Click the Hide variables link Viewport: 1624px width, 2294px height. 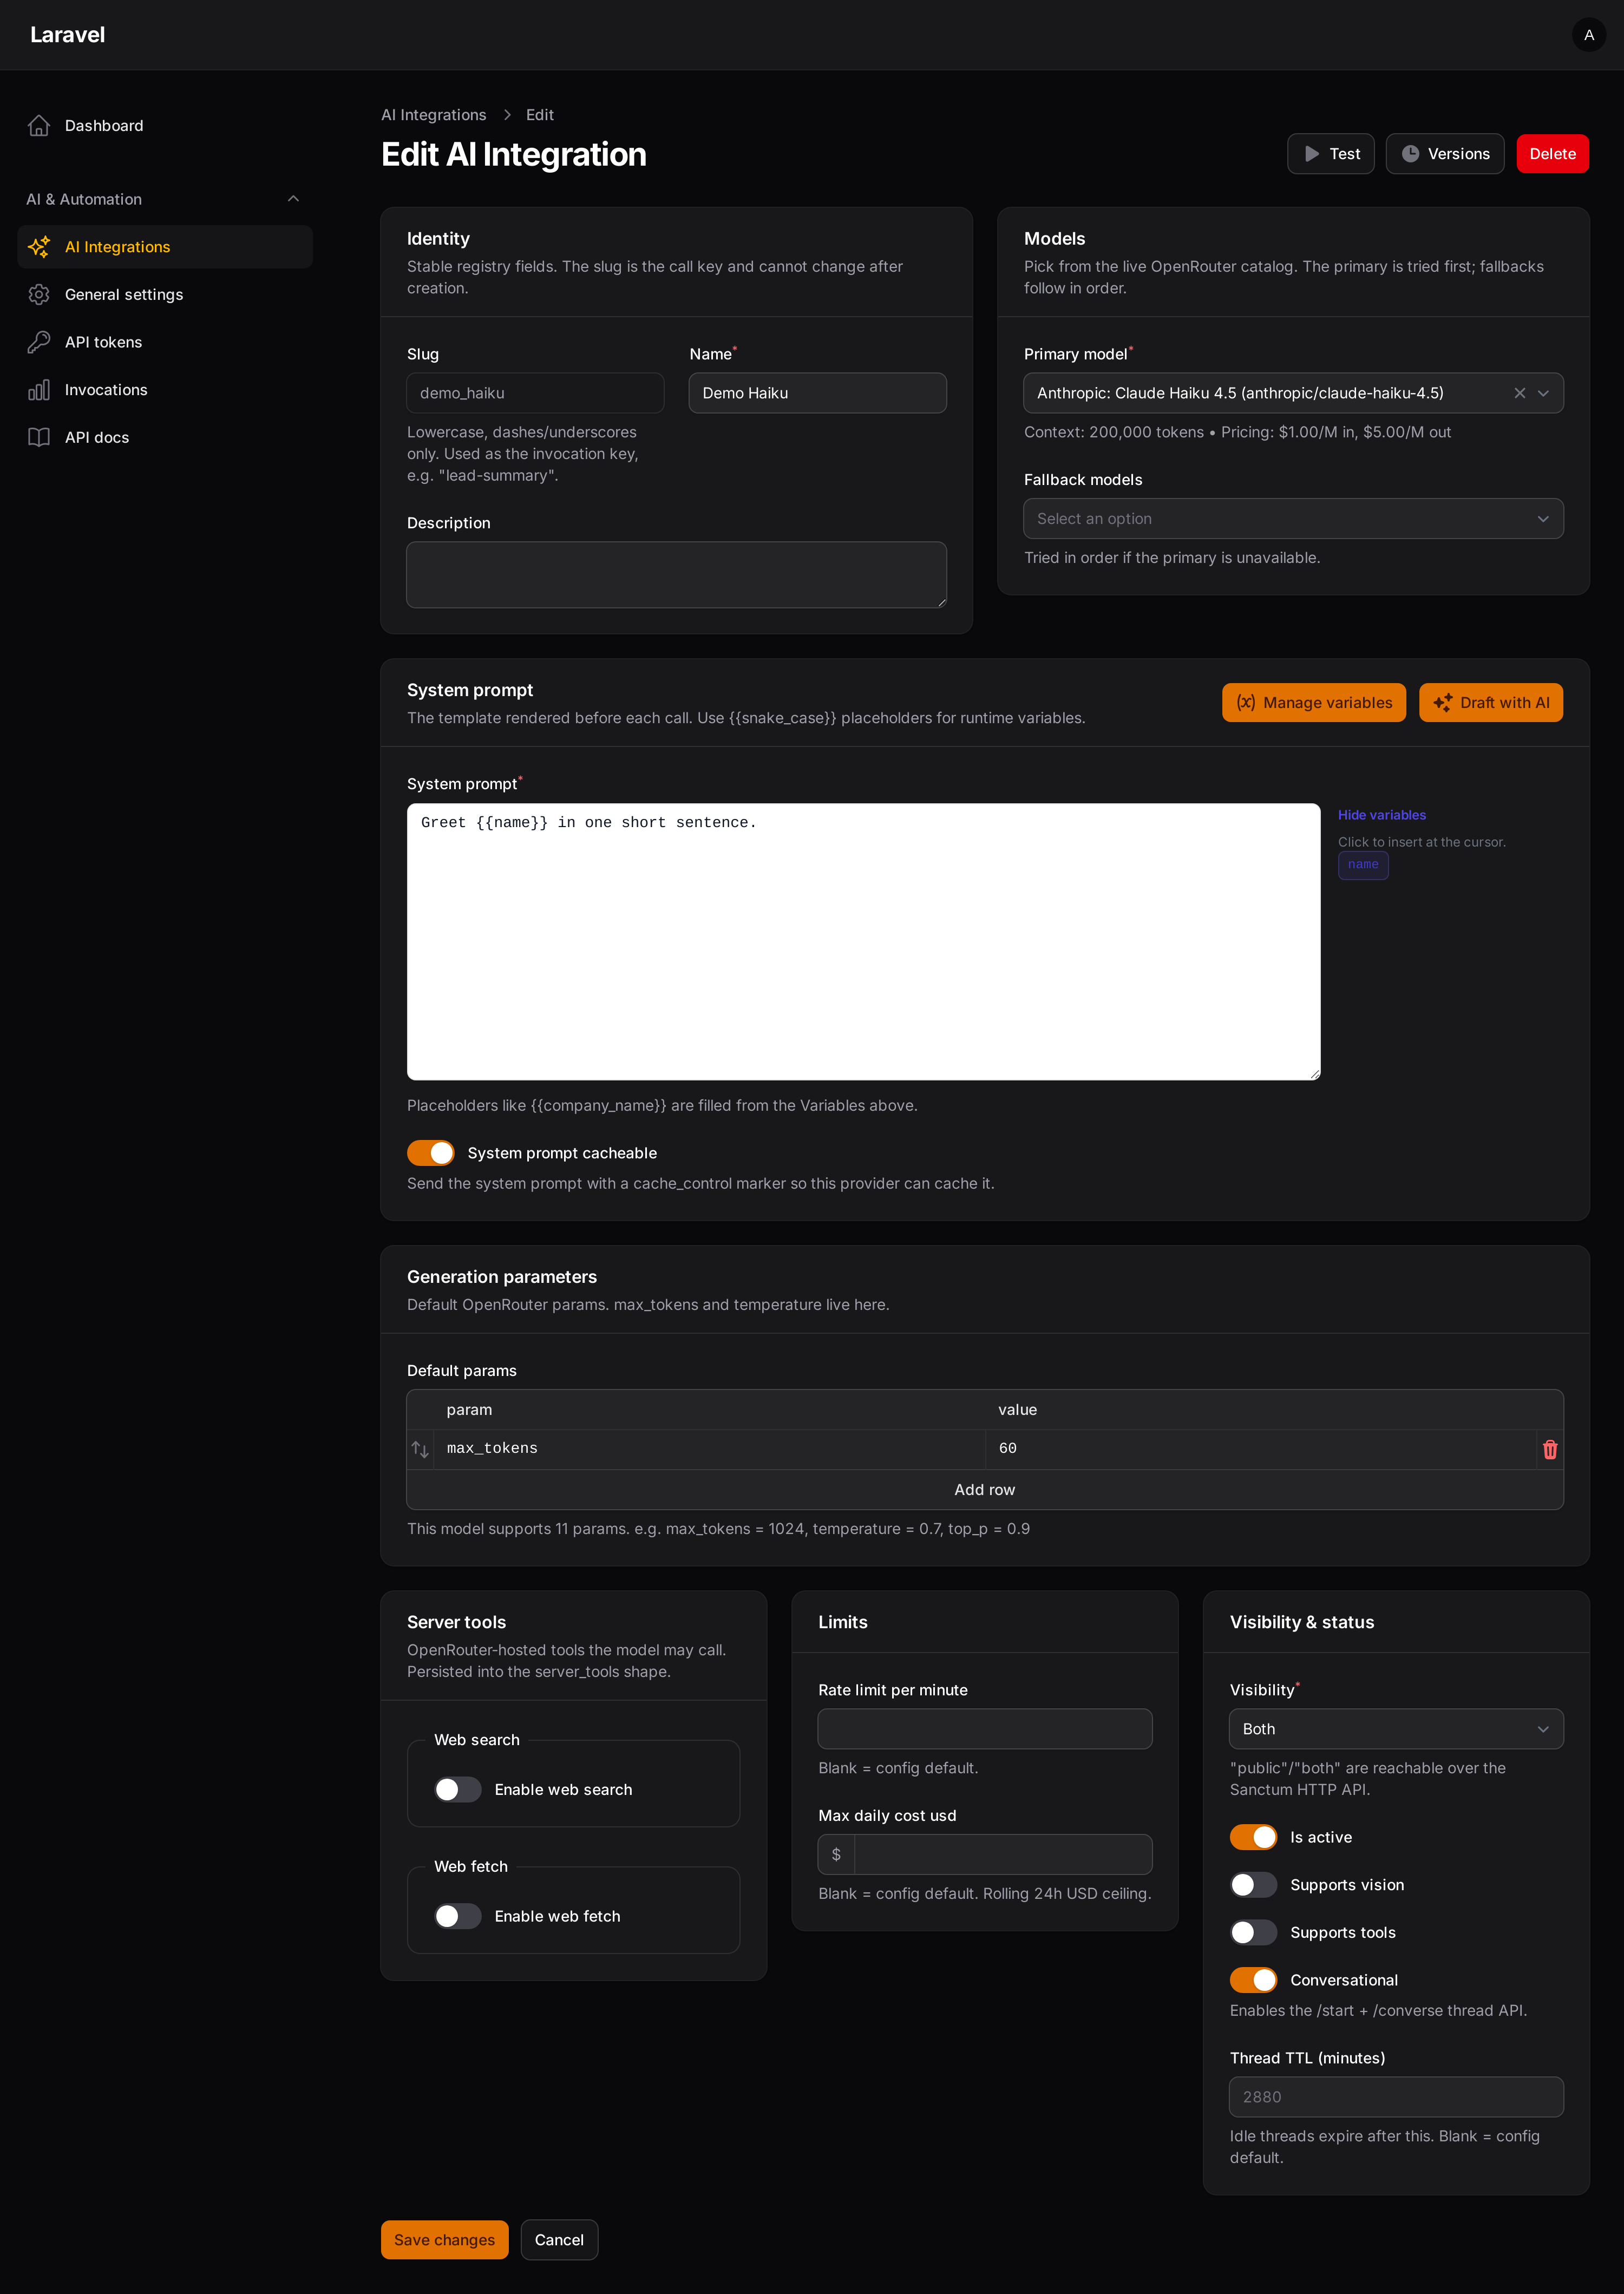[1382, 815]
